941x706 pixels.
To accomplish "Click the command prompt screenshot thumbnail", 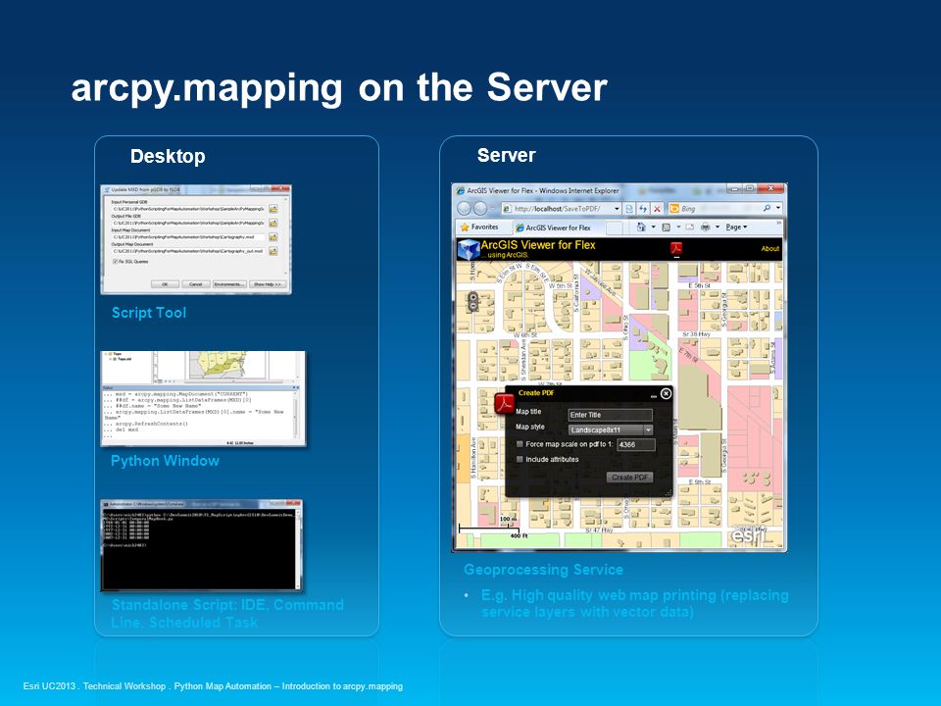I will pyautogui.click(x=202, y=544).
